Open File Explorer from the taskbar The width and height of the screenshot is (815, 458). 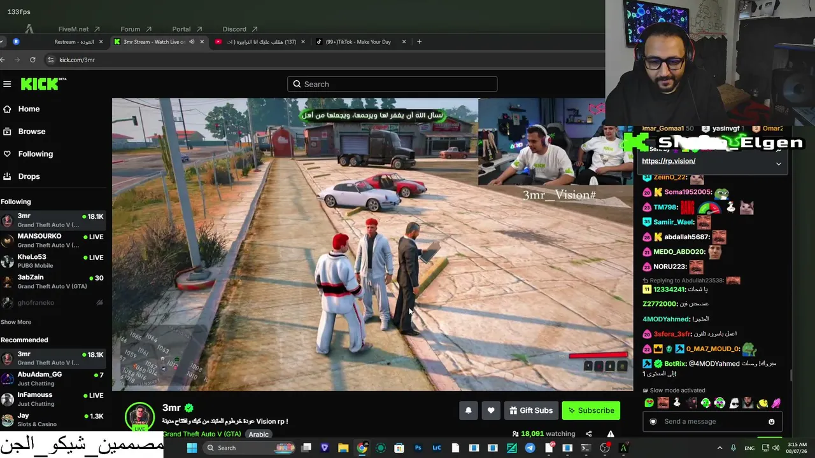point(343,448)
